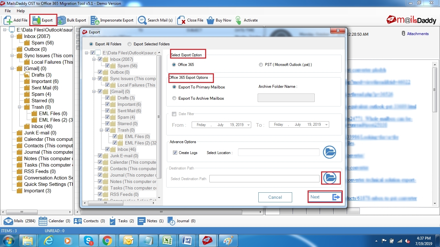Open Paint from the taskbar
This screenshot has height=247, width=440.
[228, 241]
